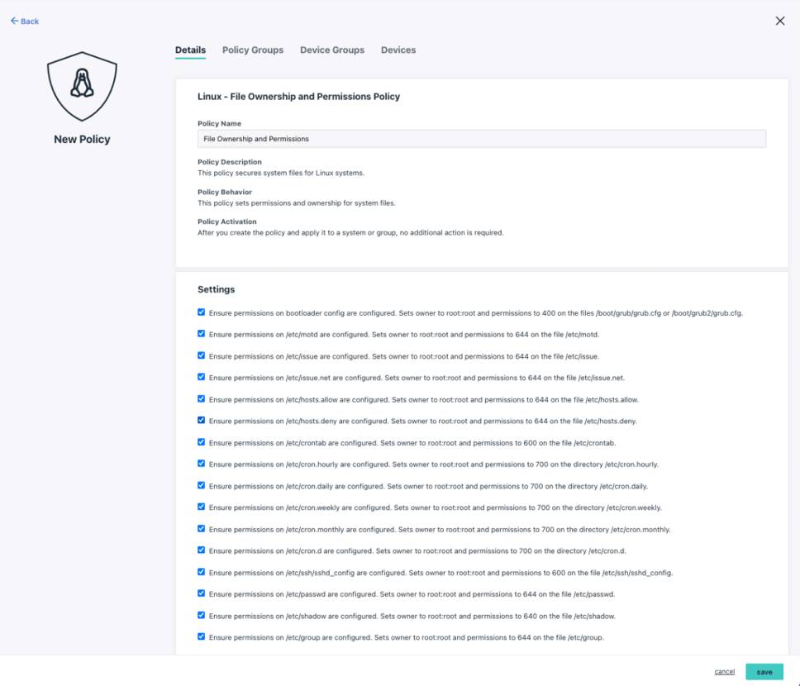Uncheck the /etc/hosts.allow permissions setting
Screen dimensions: 800x686
click(x=201, y=399)
